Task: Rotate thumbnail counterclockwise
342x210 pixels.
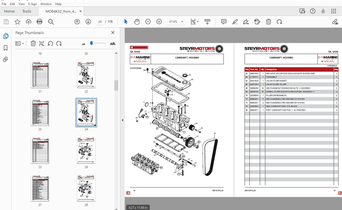Action: pos(50,43)
